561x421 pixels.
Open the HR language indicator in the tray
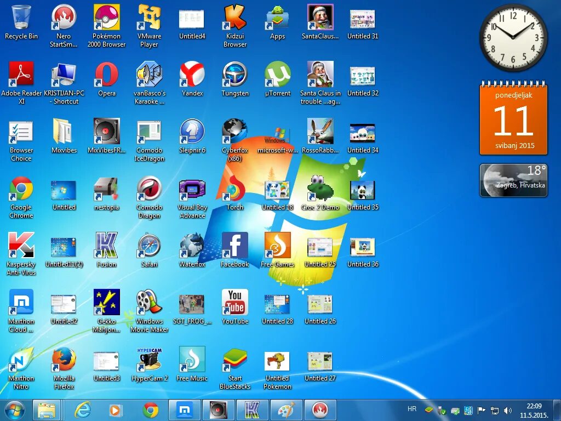tap(412, 409)
